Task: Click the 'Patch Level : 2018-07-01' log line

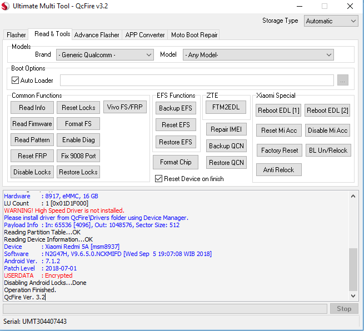Action: pos(41,268)
